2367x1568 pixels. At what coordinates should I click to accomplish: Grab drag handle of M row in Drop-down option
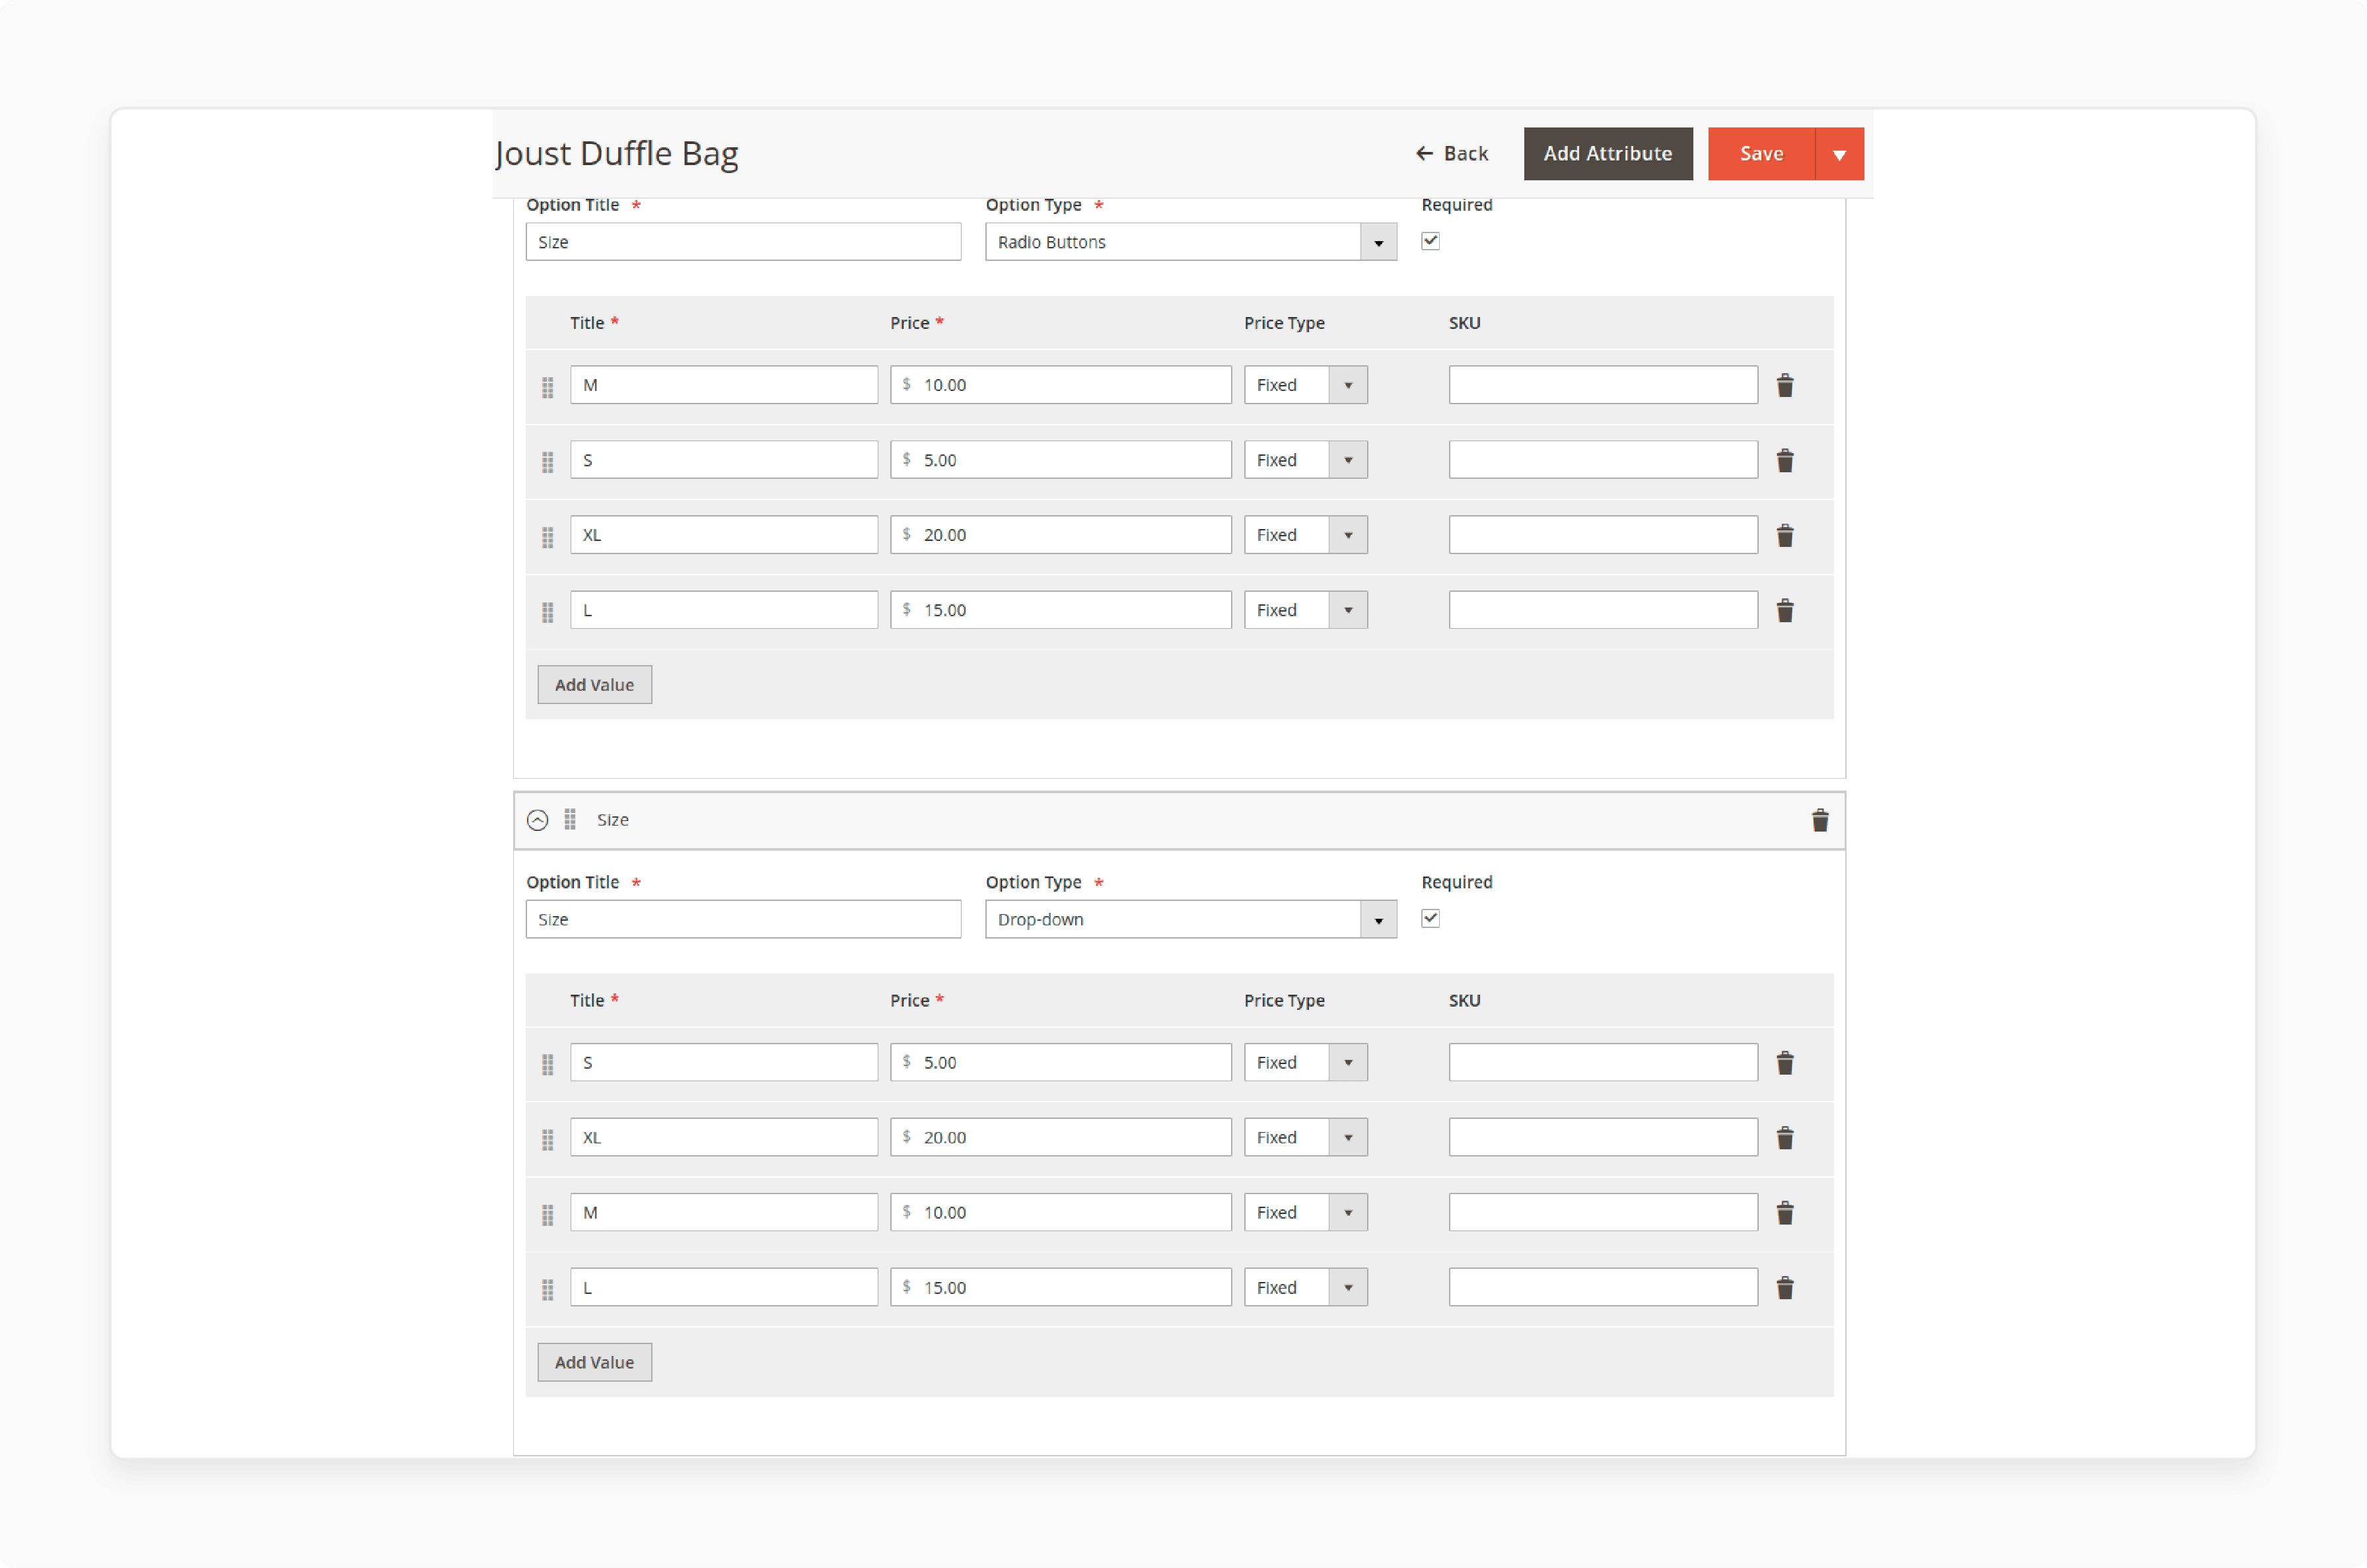pyautogui.click(x=547, y=1214)
